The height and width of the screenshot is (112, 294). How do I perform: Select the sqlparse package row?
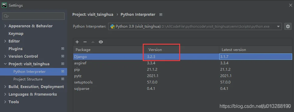point(183,89)
